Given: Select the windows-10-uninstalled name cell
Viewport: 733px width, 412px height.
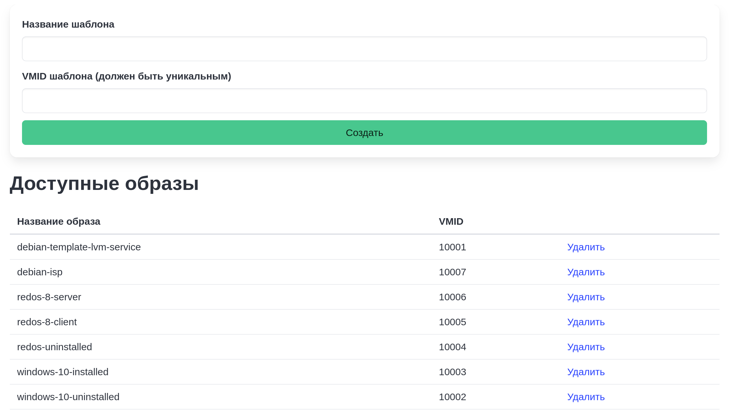Looking at the screenshot, I should [x=68, y=397].
